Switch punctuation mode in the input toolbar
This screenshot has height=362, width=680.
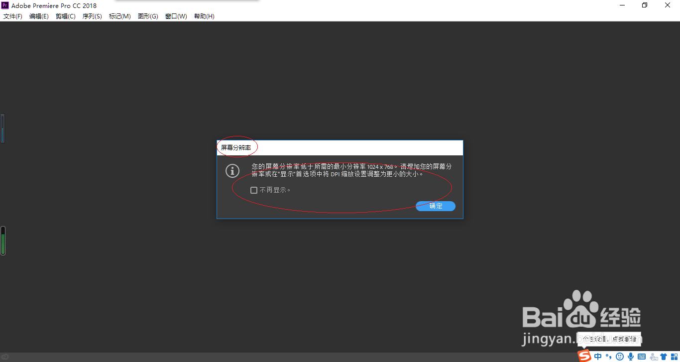click(608, 356)
